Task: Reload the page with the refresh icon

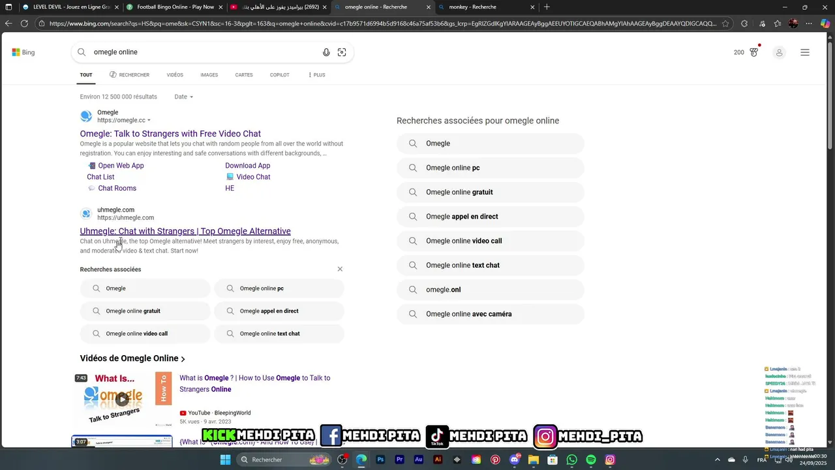Action: pos(24,23)
